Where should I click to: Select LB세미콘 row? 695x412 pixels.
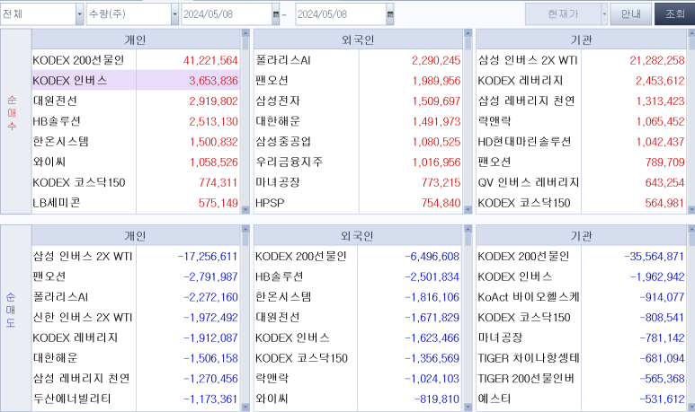click(x=136, y=203)
